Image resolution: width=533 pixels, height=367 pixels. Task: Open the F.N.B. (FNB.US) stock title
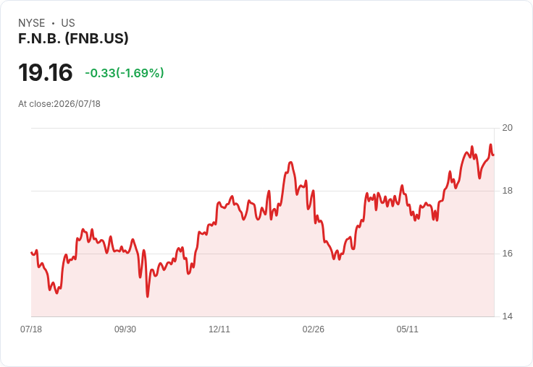tap(73, 38)
